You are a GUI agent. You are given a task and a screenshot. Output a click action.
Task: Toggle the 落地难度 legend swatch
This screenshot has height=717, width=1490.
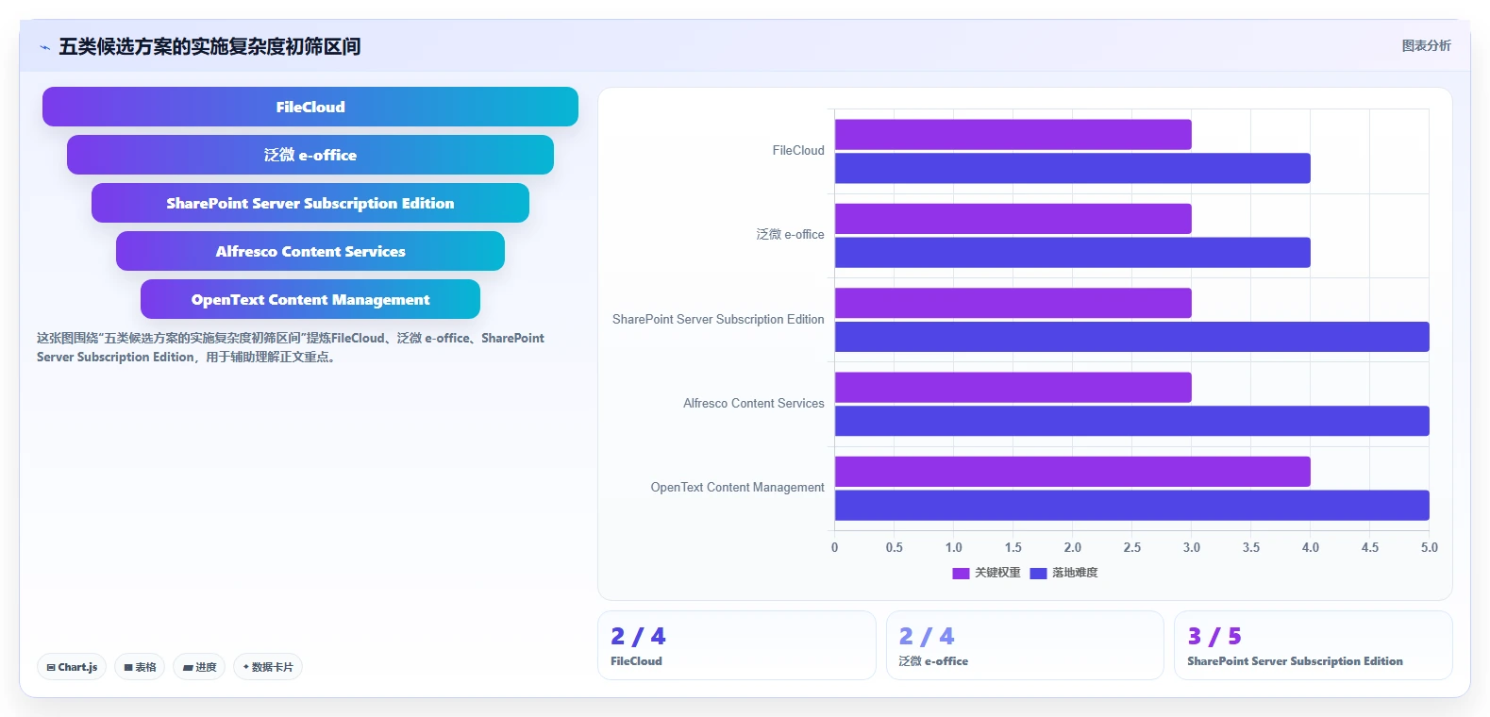click(x=1038, y=573)
